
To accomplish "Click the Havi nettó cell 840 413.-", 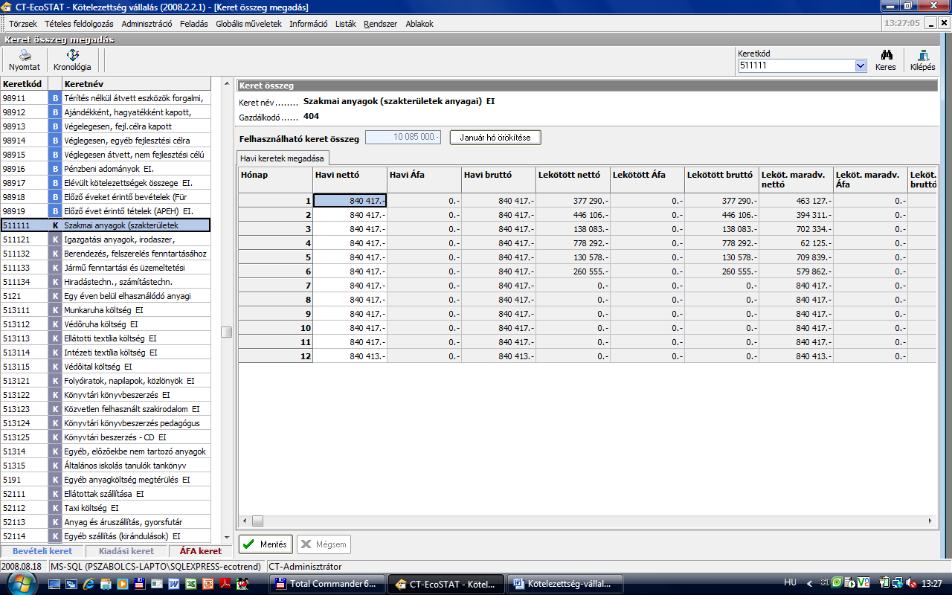I will [x=350, y=356].
